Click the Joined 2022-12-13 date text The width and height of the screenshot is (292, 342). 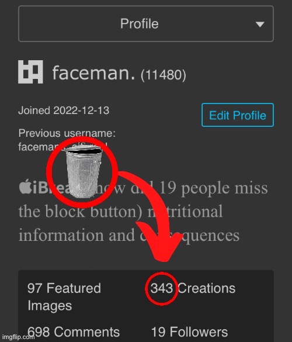[x=64, y=110]
